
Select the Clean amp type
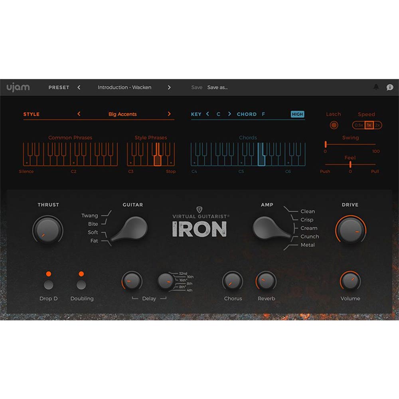(x=307, y=211)
